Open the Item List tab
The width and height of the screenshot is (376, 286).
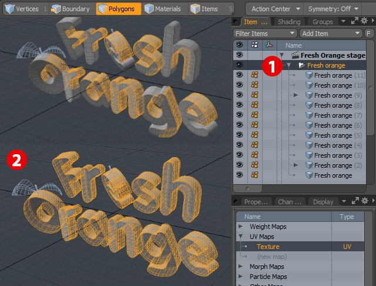[x=256, y=22]
